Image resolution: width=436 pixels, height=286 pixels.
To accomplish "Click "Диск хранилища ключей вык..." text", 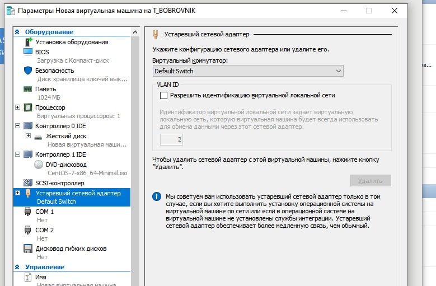I will [x=82, y=79].
